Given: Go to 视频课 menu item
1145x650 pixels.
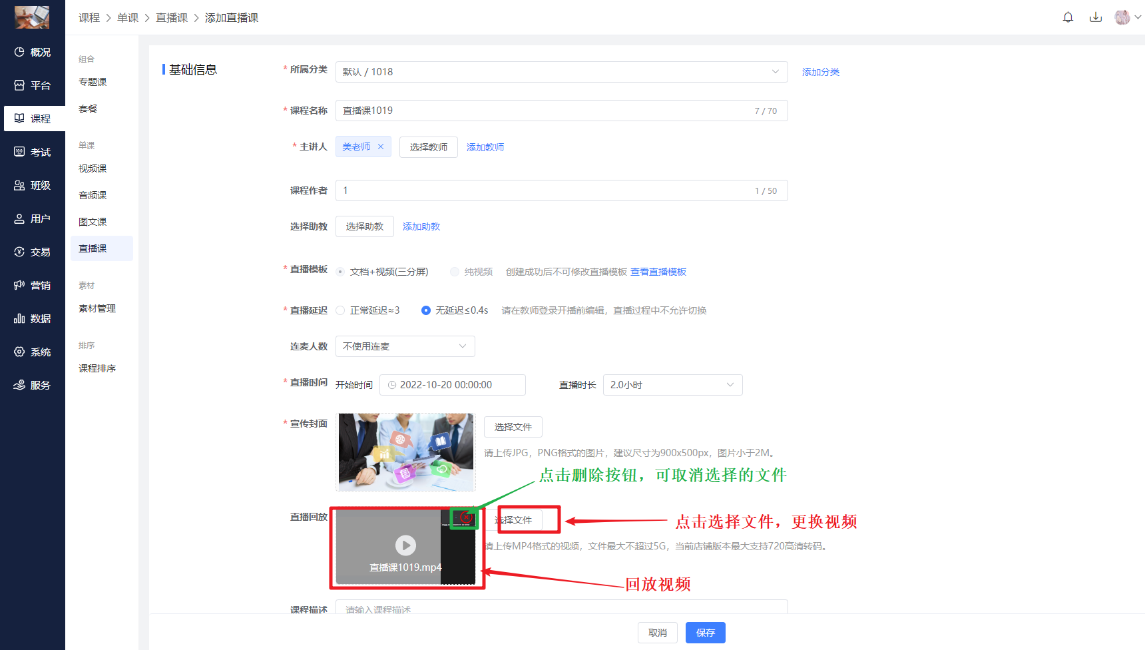Looking at the screenshot, I should tap(93, 168).
